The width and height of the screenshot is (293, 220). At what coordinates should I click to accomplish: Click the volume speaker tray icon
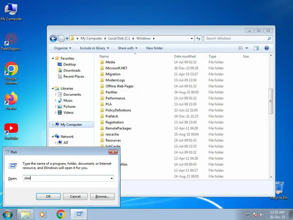262,215
